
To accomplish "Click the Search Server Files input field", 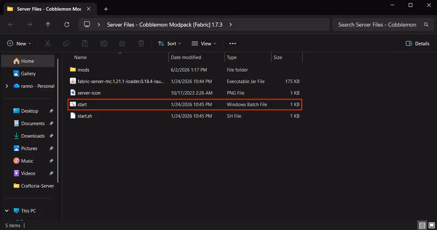I will [x=377, y=24].
